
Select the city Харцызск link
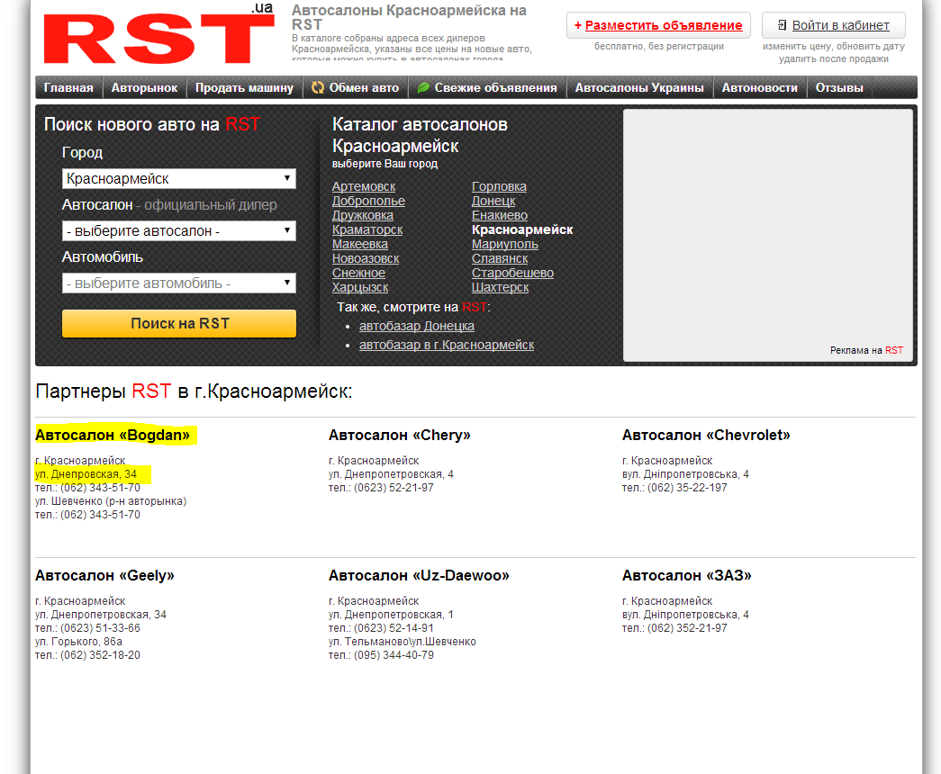pyautogui.click(x=360, y=287)
